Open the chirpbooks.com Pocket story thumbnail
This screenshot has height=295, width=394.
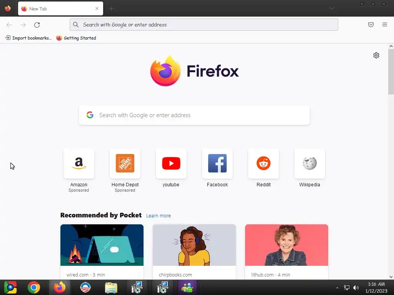point(194,245)
